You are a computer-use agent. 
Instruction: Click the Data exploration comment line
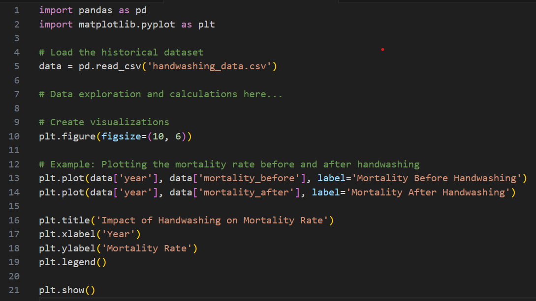pos(160,94)
